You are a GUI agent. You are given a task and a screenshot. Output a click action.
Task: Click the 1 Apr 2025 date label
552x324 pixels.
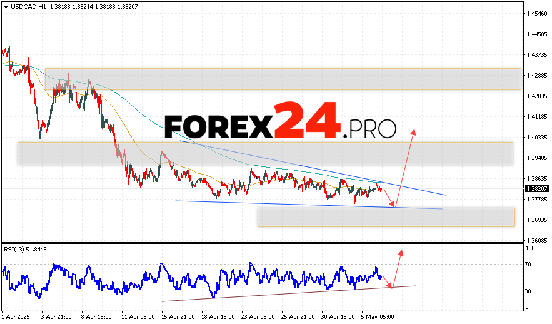[x=16, y=317]
